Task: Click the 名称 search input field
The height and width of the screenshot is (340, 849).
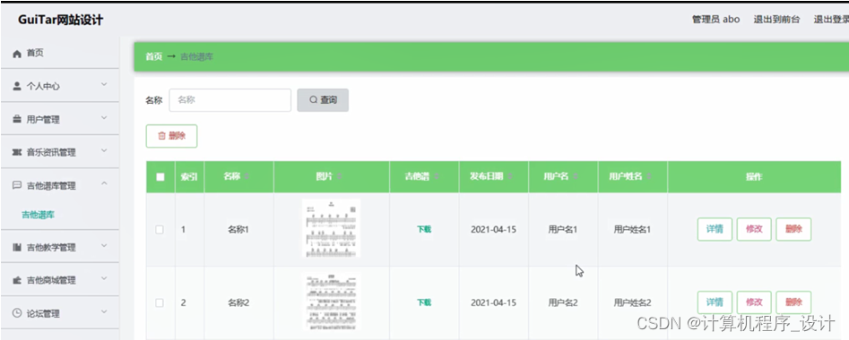Action: click(230, 100)
